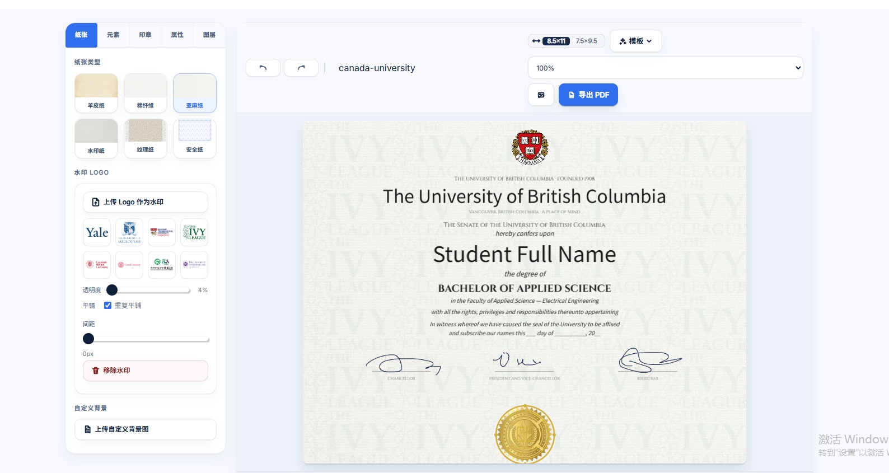Select BACHELOR OF APPLIED SCIENCE text
The image size is (889, 473).
click(x=525, y=288)
